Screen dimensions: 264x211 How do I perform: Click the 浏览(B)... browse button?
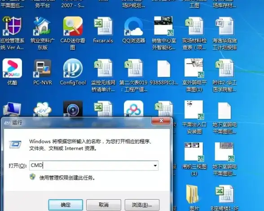coord(142,205)
